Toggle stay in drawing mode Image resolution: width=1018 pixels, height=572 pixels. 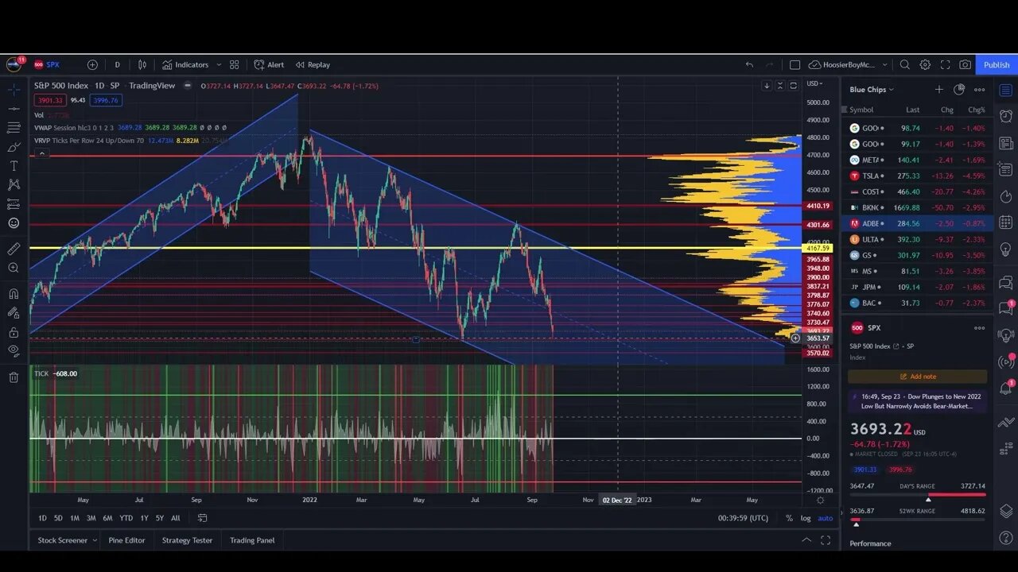(14, 313)
